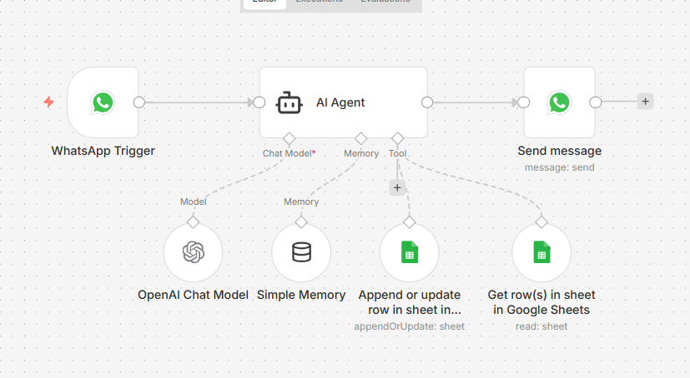Click the AI Agent robot icon

click(288, 103)
